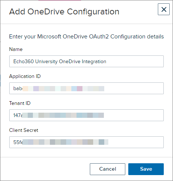The height and width of the screenshot is (181, 173).
Task: Click the 'Client Secret' label
Action: pos(24,130)
